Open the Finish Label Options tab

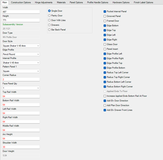(143, 2)
